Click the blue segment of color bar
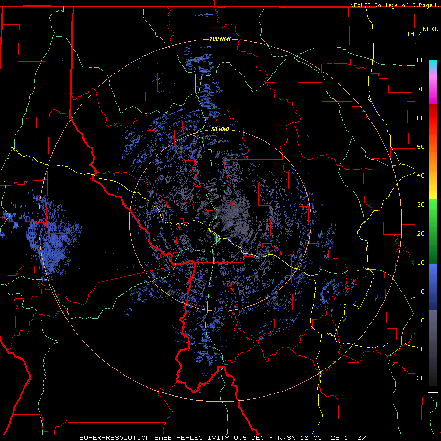This screenshot has height=441, width=441. point(433,286)
